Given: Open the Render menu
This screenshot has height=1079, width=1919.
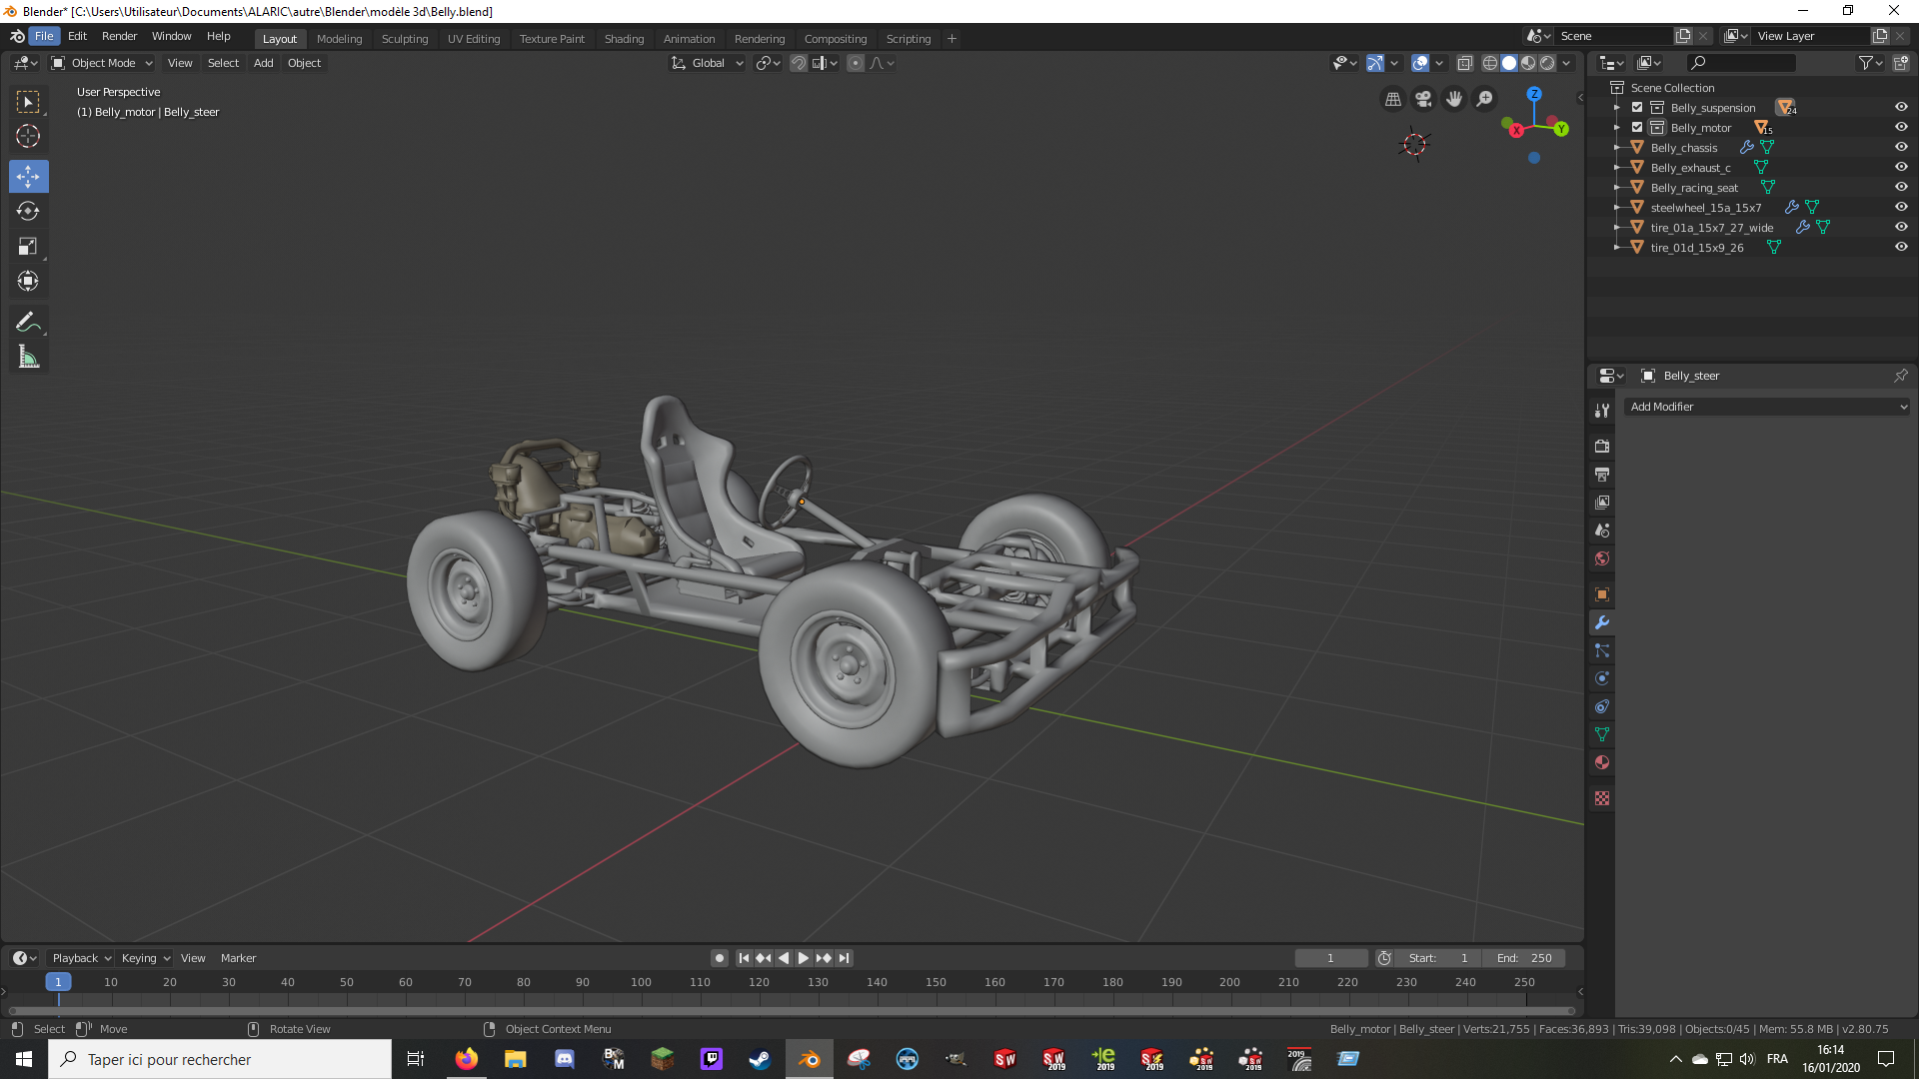Looking at the screenshot, I should pos(119,36).
